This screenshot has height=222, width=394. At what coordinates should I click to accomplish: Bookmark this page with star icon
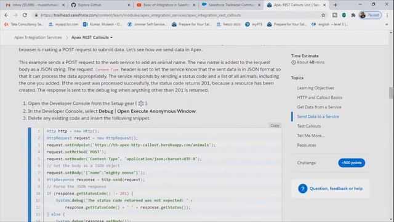[x=323, y=15]
